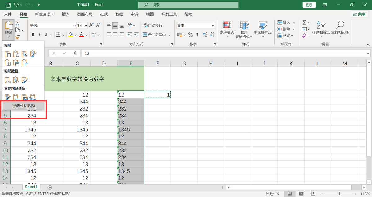Click the fx insert function icon

(x=75, y=53)
